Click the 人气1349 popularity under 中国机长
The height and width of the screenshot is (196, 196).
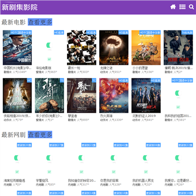(x=20, y=72)
